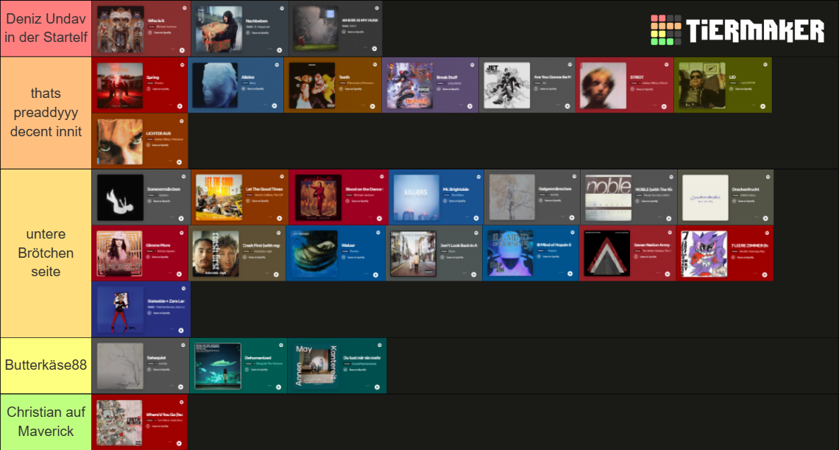Click the Galgenmännchen song title
This screenshot has width=839, height=450.
pyautogui.click(x=556, y=189)
